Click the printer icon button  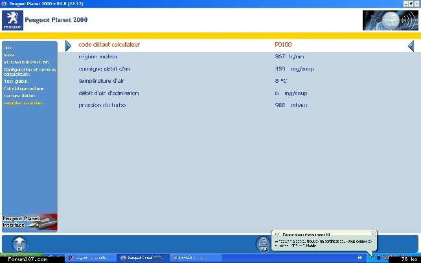(263, 244)
